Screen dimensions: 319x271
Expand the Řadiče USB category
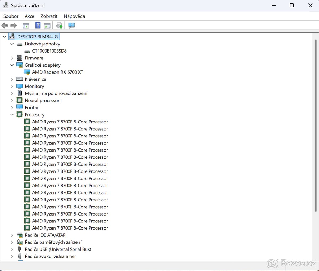pyautogui.click(x=12, y=249)
